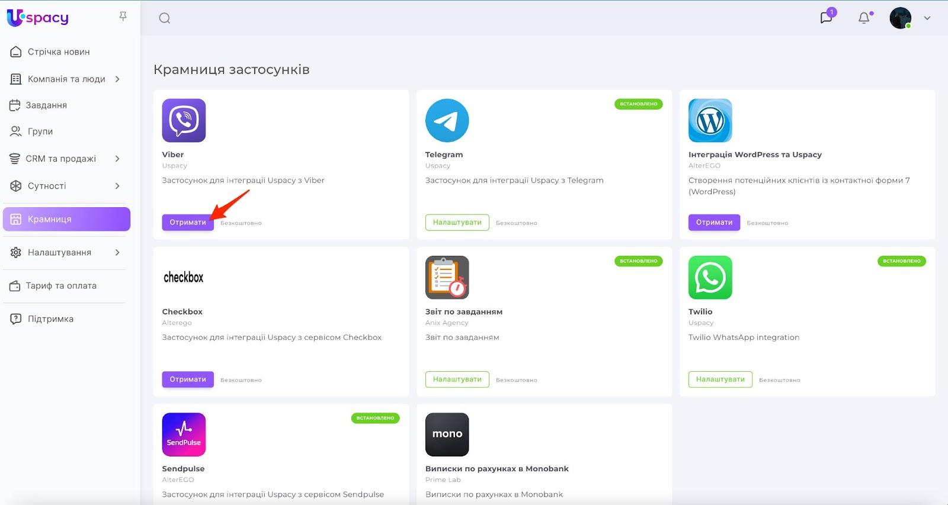Click Звіт по завданням ВСТАНОВЛЕНО badge
Screen dimensions: 948x505
pos(639,261)
